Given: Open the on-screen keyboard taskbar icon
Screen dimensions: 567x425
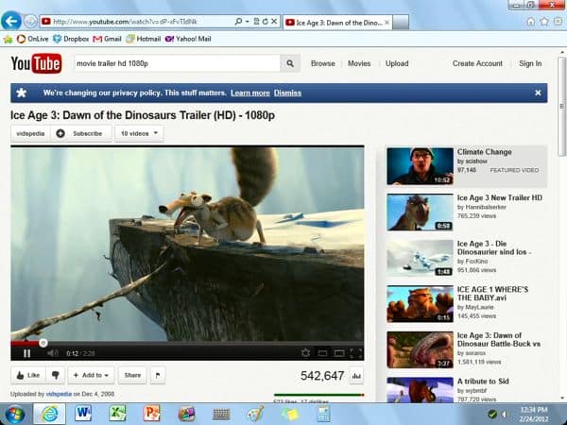Looking at the screenshot, I should 221,415.
